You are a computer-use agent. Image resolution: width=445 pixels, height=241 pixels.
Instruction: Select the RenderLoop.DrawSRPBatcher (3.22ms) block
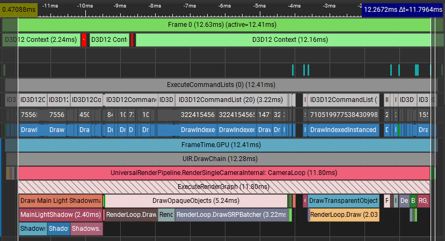point(231,215)
